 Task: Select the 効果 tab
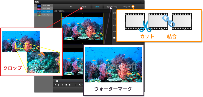coord(97,7)
